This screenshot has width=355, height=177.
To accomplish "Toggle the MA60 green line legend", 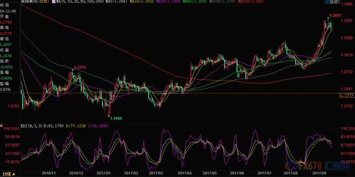I will pyautogui.click(x=195, y=1).
